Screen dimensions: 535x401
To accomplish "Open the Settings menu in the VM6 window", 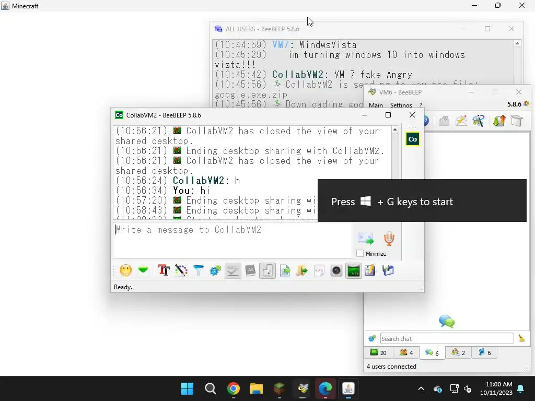I will point(401,105).
